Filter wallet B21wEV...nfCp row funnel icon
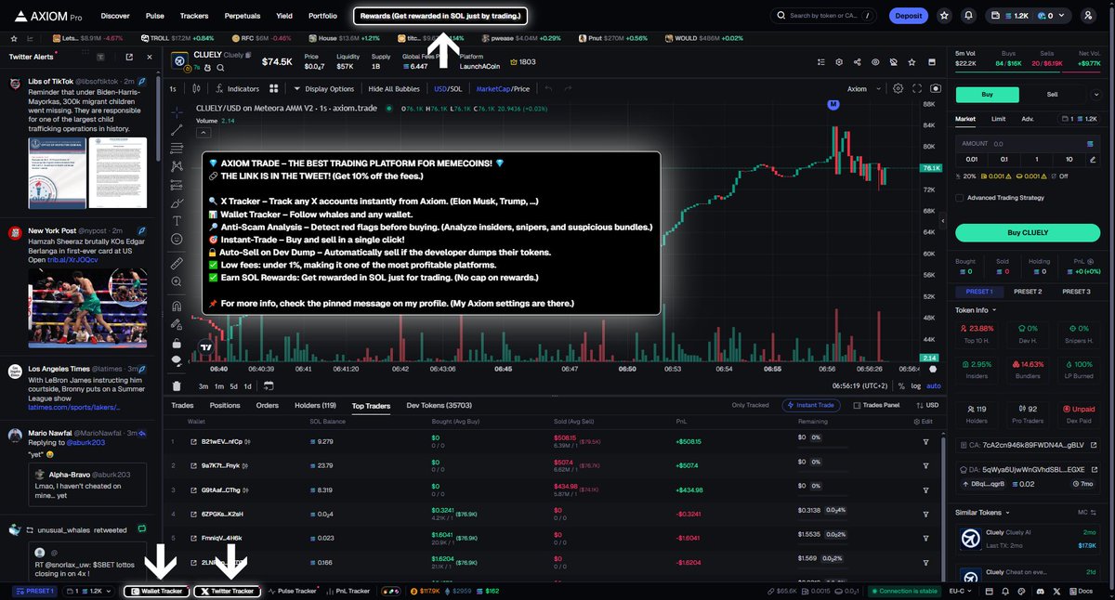The height and width of the screenshot is (600, 1115). (925, 441)
